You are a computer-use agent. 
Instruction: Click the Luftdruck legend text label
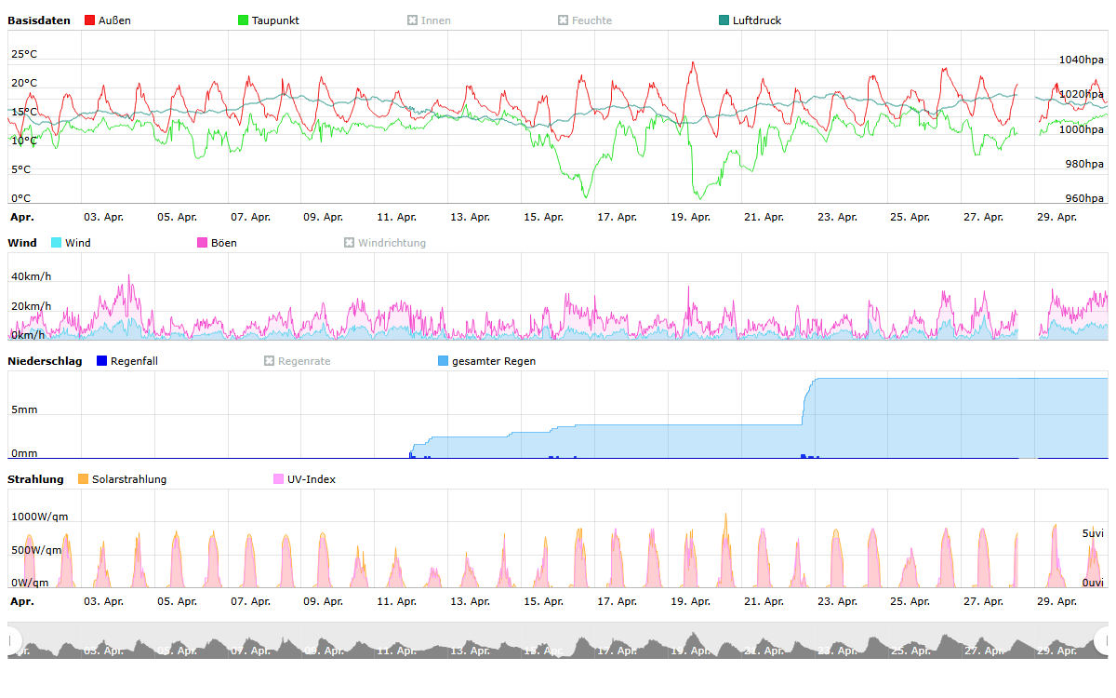[x=756, y=20]
